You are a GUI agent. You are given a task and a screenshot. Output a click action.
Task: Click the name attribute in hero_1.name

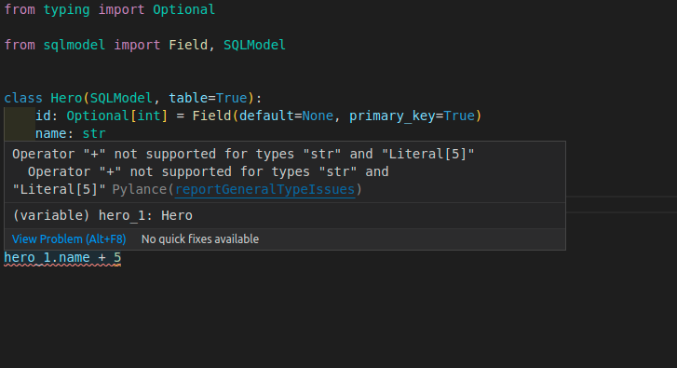click(74, 257)
